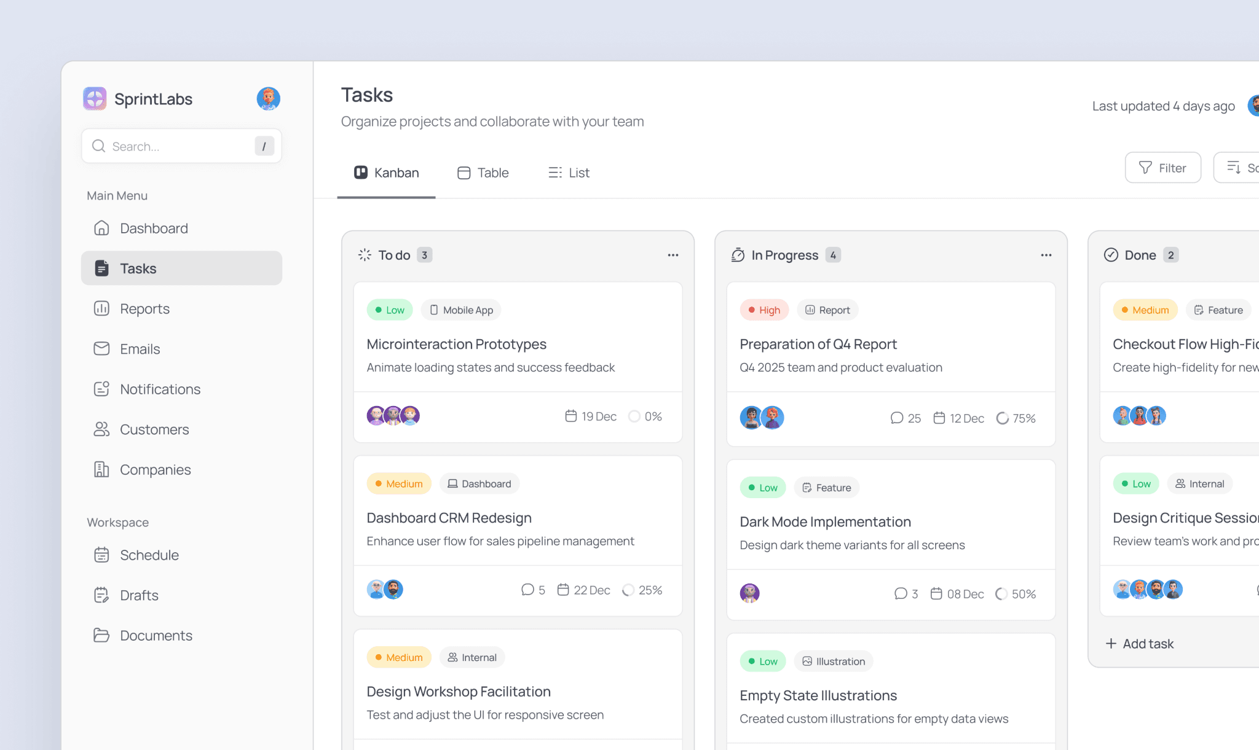Switch to the List view tab
This screenshot has width=1259, height=750.
[x=569, y=173]
